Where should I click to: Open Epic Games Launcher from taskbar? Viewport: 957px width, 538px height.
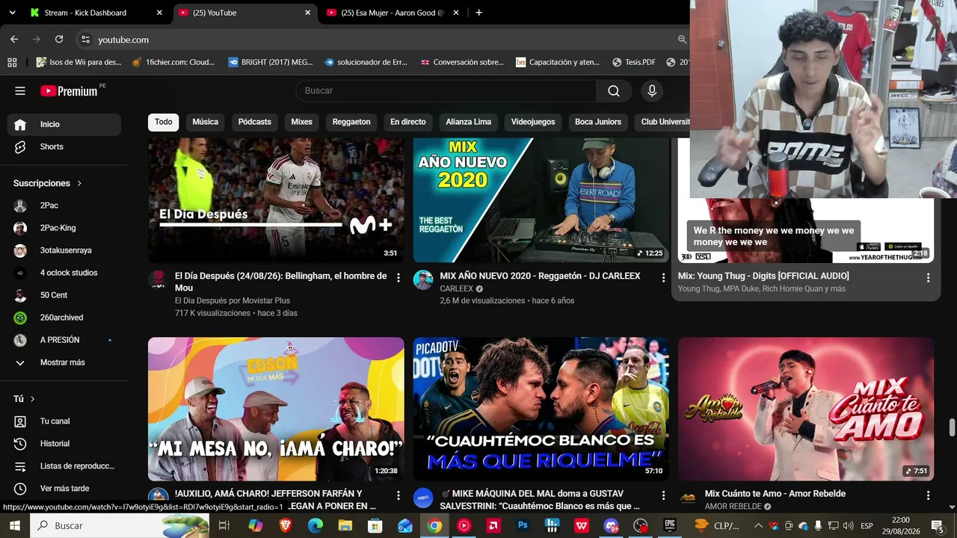point(670,526)
